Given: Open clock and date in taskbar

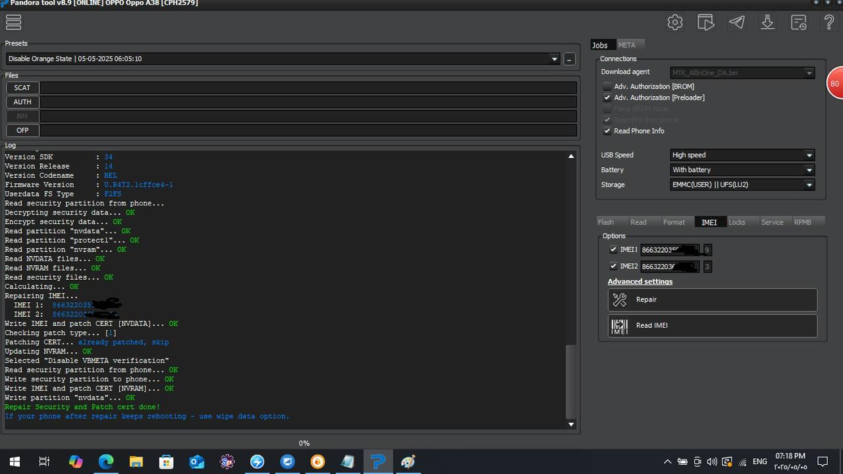Looking at the screenshot, I should pyautogui.click(x=790, y=461).
